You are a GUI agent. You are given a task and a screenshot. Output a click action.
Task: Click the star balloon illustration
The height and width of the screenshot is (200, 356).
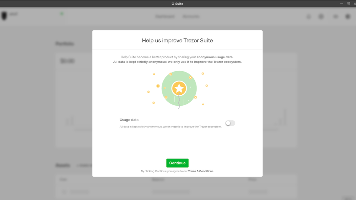(179, 89)
